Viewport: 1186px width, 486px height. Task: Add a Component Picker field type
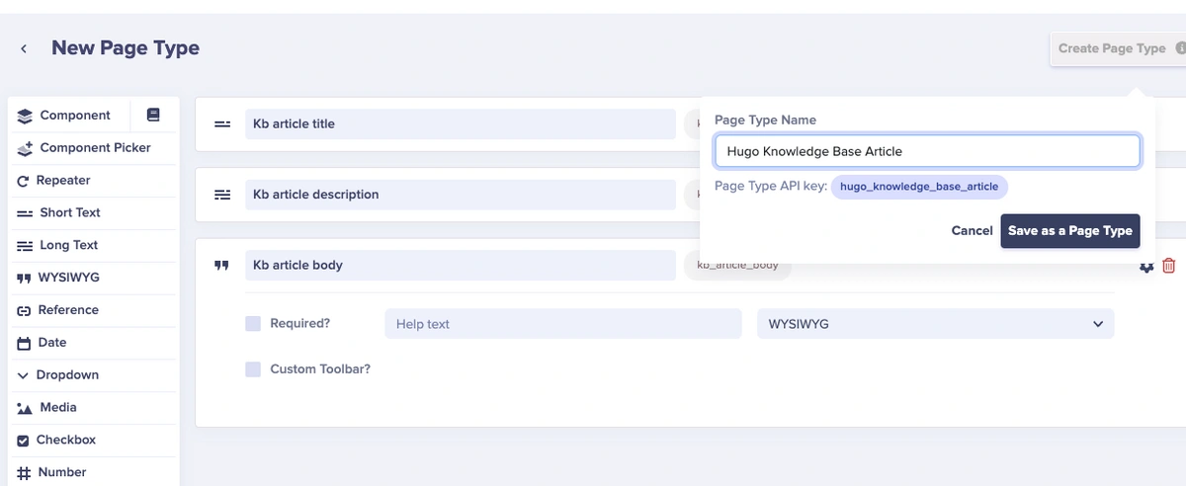tap(95, 148)
